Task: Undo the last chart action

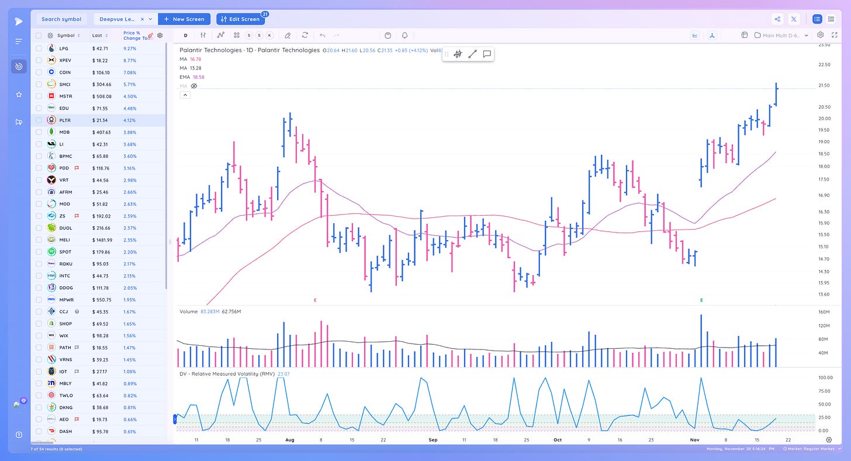Action: tap(322, 35)
